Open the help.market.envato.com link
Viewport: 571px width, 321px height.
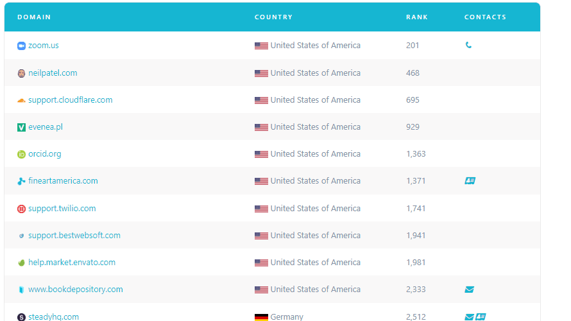point(72,263)
